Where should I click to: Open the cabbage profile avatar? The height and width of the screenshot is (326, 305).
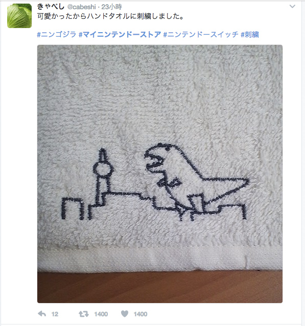pyautogui.click(x=19, y=16)
